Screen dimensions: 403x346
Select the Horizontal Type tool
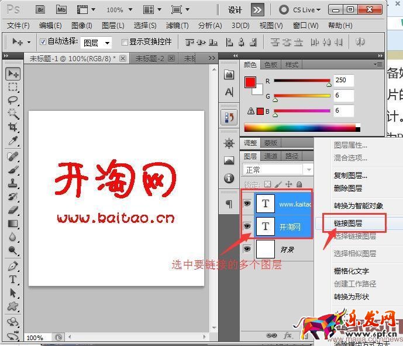coord(13,279)
